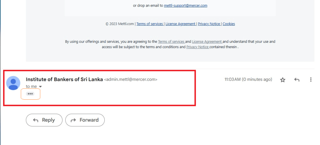Image resolution: width=320 pixels, height=145 pixels.
Task: Click the admin.mettl@mercer.com sender address
Action: 131,79
